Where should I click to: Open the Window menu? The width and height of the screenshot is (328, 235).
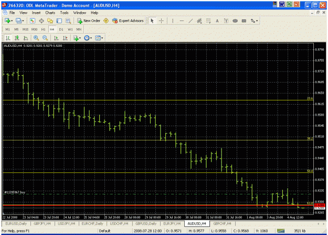click(x=79, y=13)
